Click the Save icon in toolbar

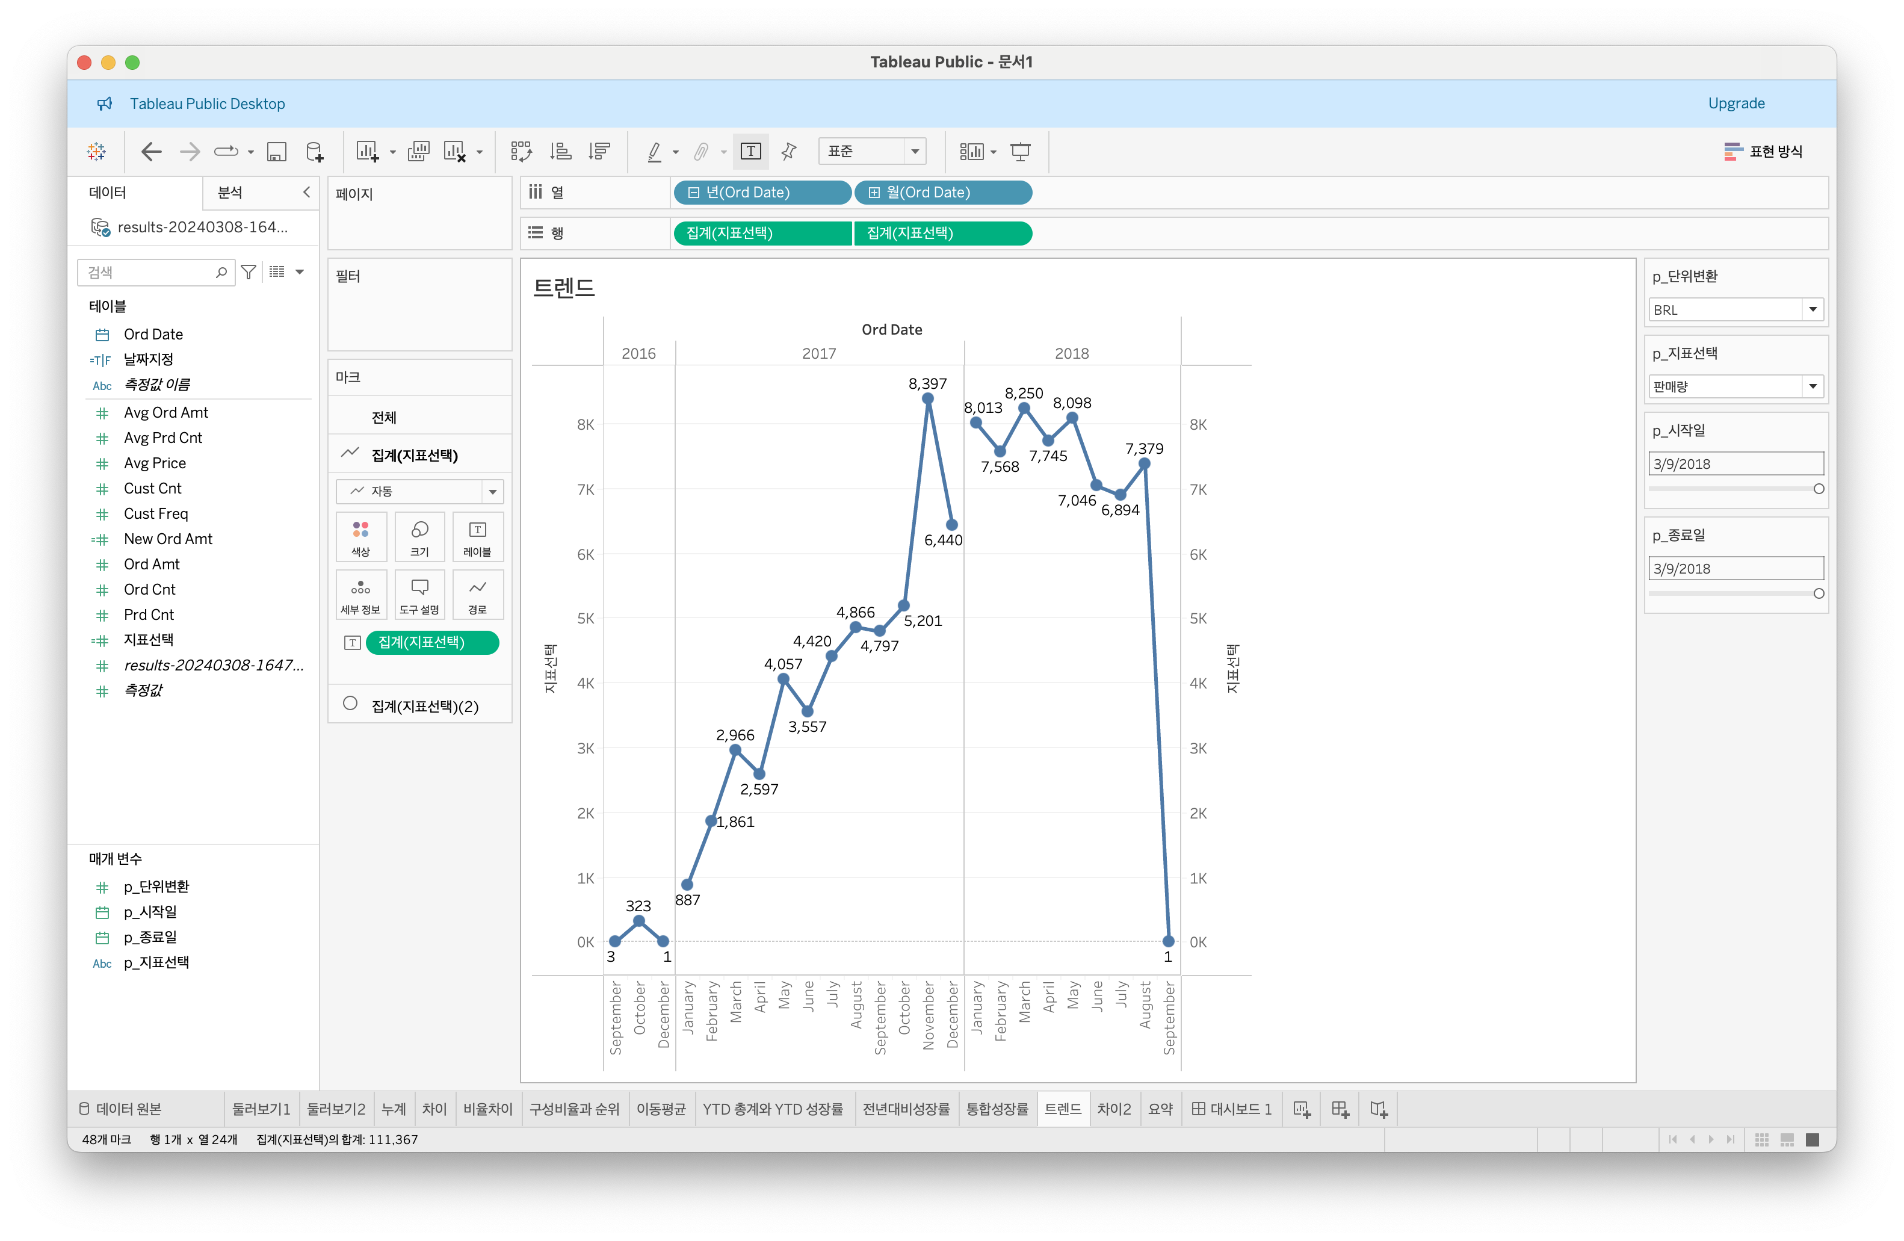[277, 151]
